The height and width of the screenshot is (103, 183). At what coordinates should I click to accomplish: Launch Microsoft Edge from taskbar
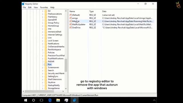coord(50,100)
